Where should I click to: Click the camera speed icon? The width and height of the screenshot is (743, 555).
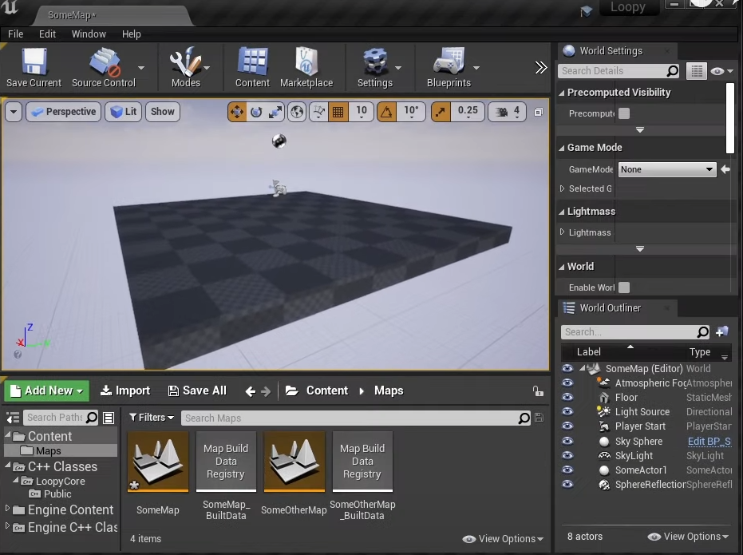click(500, 112)
